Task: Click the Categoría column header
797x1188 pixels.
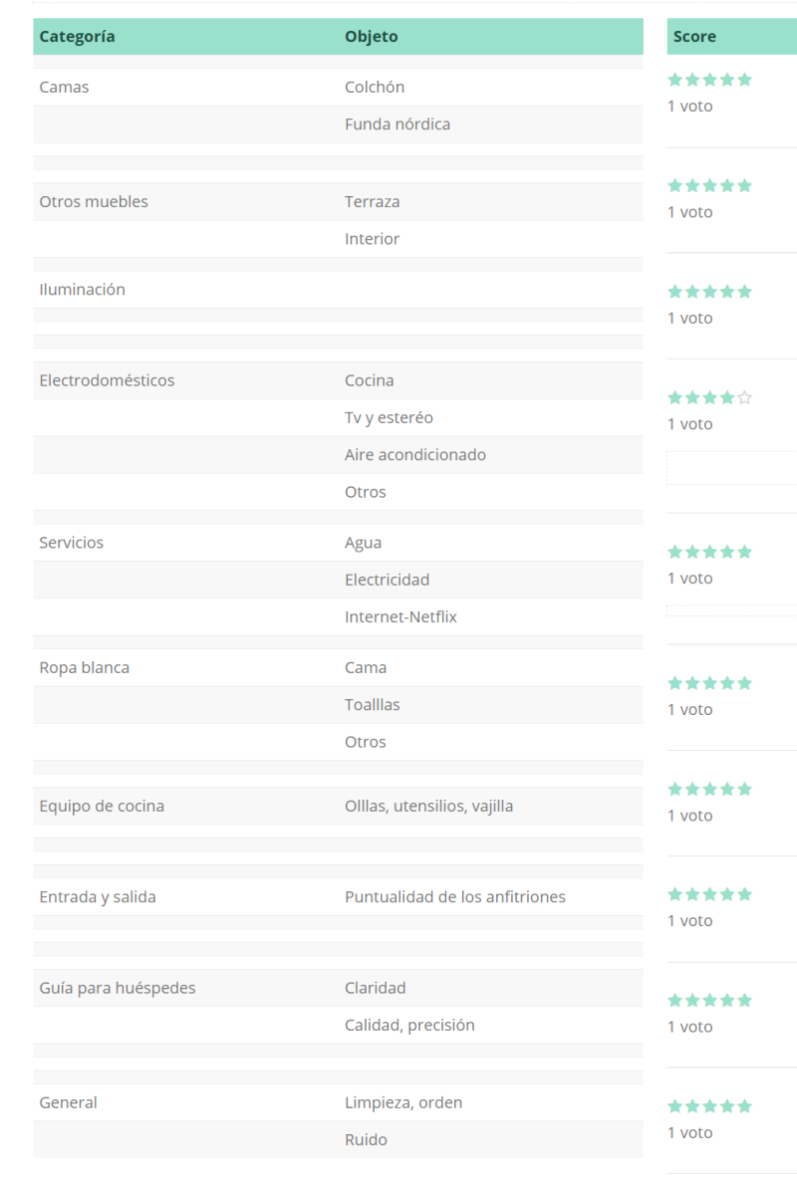Action: (77, 37)
